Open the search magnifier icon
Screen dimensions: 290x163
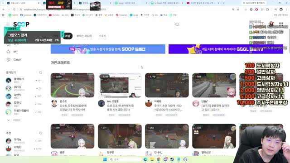pyautogui.click(x=177, y=24)
